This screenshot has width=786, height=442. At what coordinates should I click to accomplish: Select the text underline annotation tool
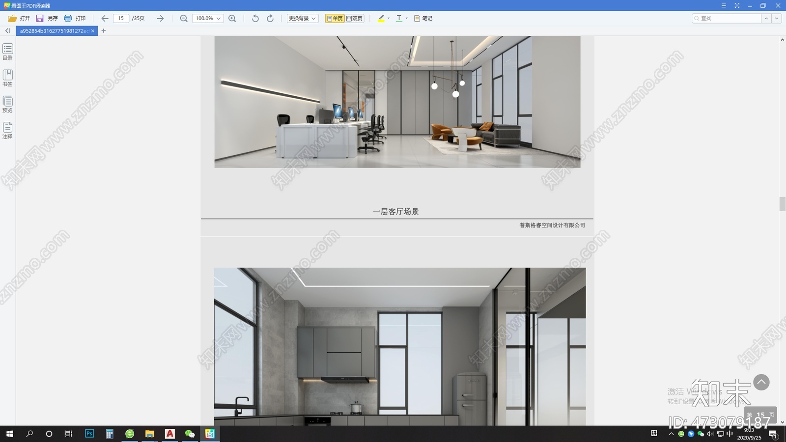pos(399,18)
